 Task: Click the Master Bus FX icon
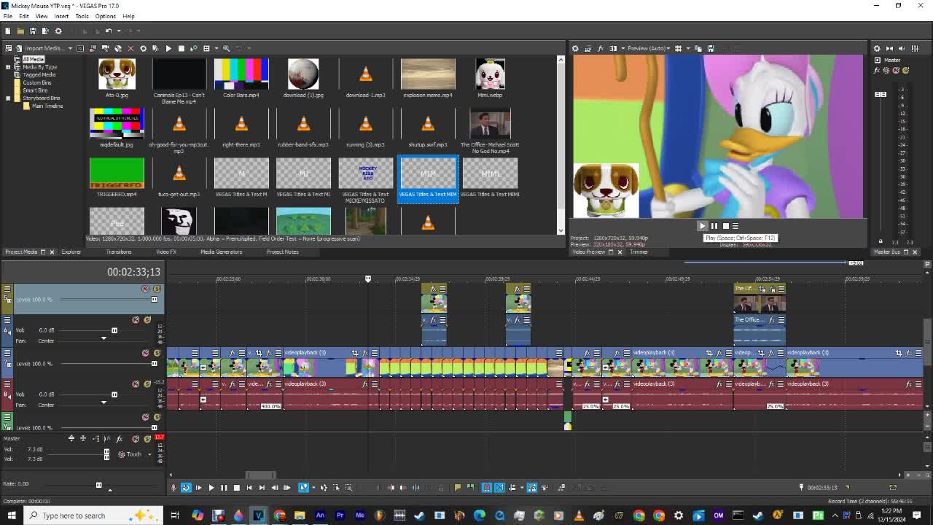[x=878, y=70]
